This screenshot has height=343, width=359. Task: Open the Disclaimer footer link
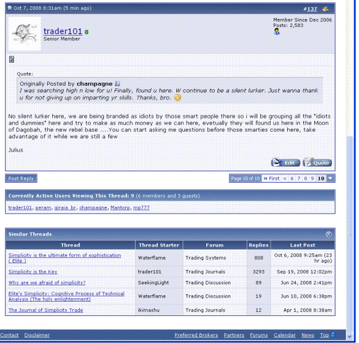(x=37, y=335)
